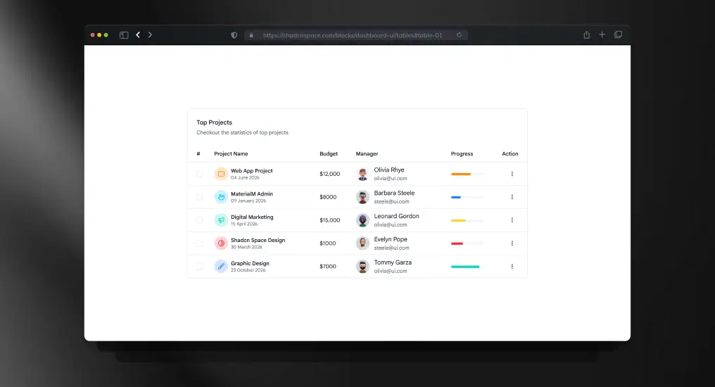This screenshot has height=387, width=715.
Task: Click the browser share icon
Action: [586, 34]
